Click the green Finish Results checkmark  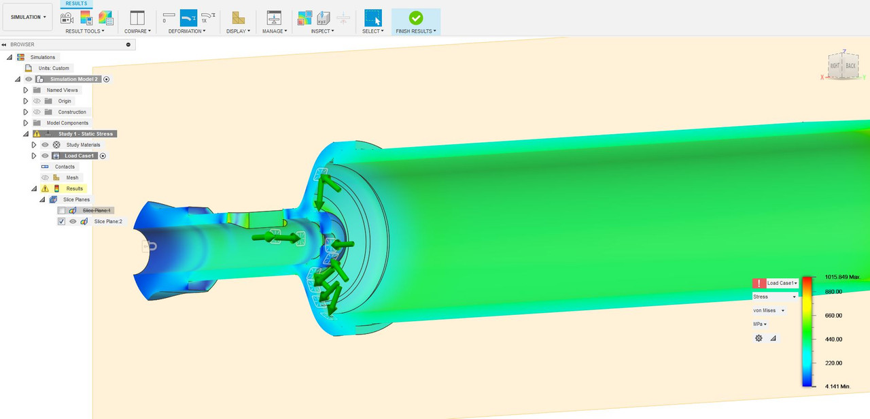pos(416,18)
